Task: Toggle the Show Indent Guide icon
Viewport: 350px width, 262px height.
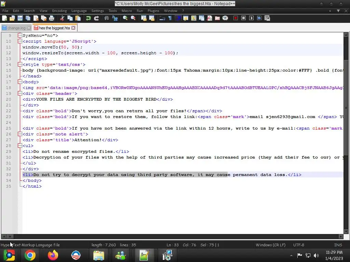Action: pyautogui.click(x=178, y=18)
